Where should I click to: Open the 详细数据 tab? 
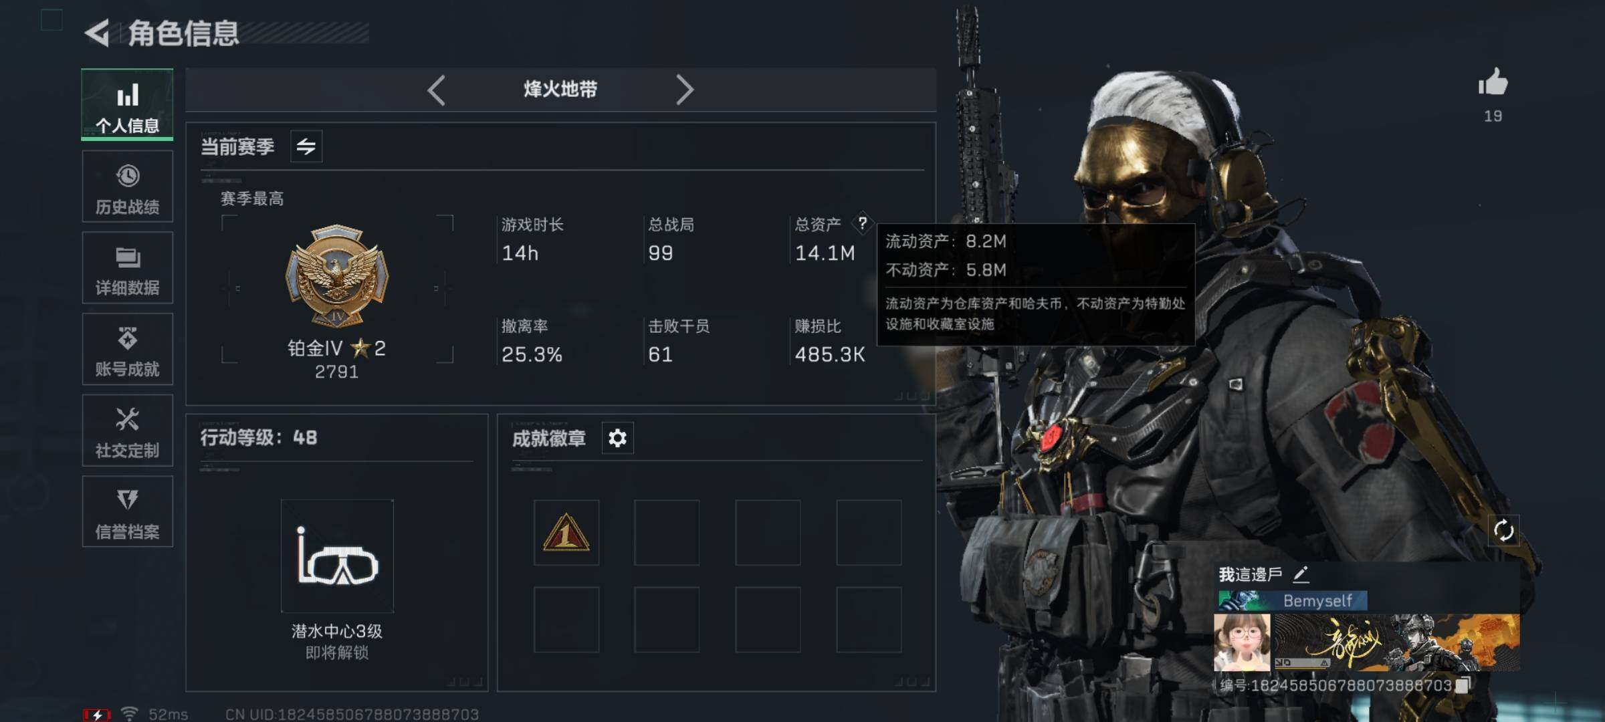128,268
